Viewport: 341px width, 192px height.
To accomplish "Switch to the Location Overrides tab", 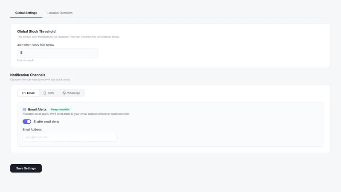I will (x=60, y=13).
